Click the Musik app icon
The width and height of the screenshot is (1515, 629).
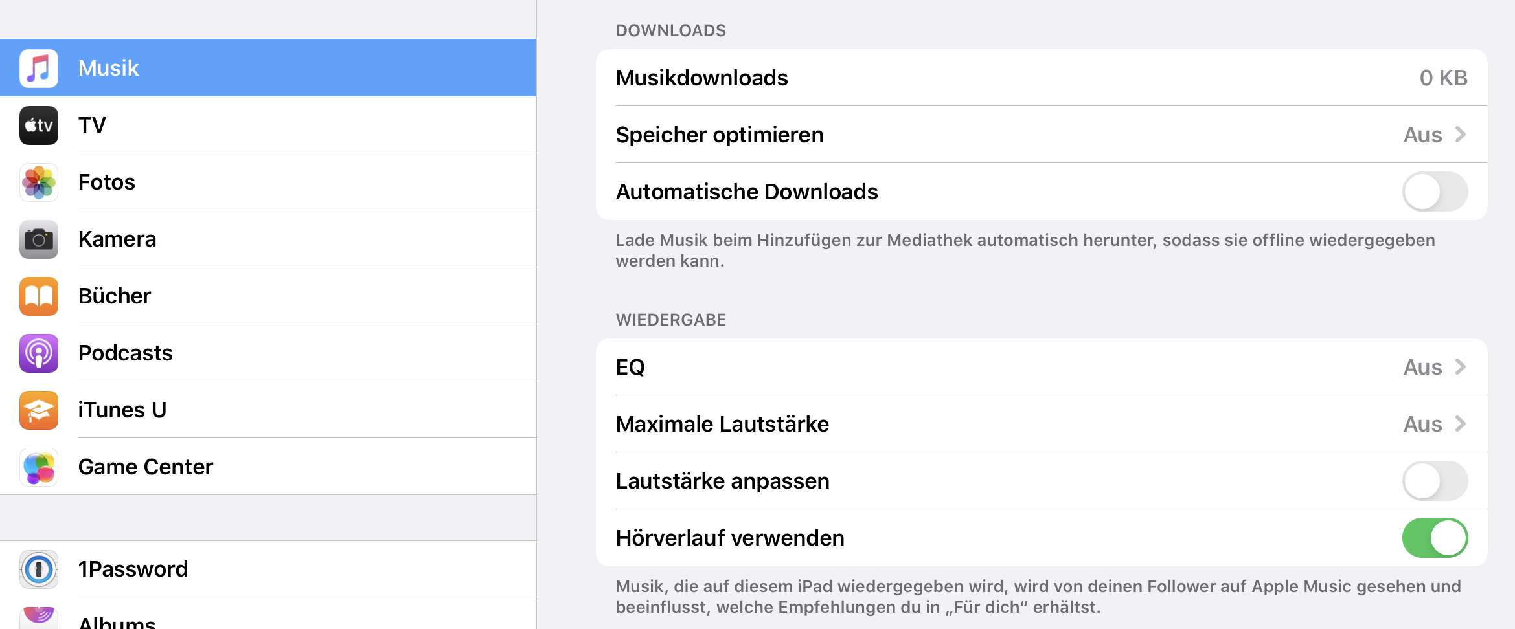39,68
